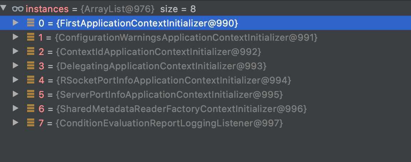Click the field icon of element 5
The width and height of the screenshot is (411, 162).
click(31, 94)
